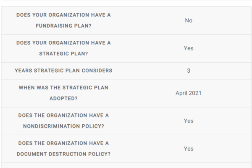252x168 pixels.
Task: Select the 'No' value for fundraising plan
Action: click(x=189, y=20)
